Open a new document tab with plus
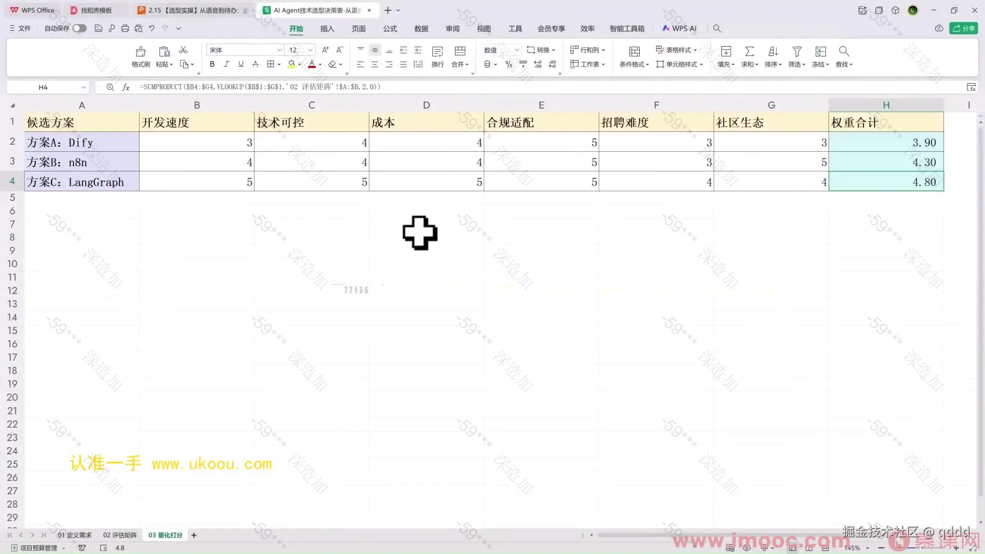This screenshot has height=554, width=985. (x=388, y=10)
